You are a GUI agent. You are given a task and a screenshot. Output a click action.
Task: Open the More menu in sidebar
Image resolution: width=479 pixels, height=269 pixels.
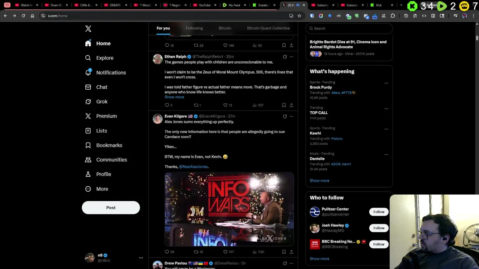(97, 189)
